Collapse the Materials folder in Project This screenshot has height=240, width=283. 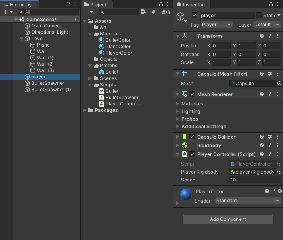tap(90, 34)
